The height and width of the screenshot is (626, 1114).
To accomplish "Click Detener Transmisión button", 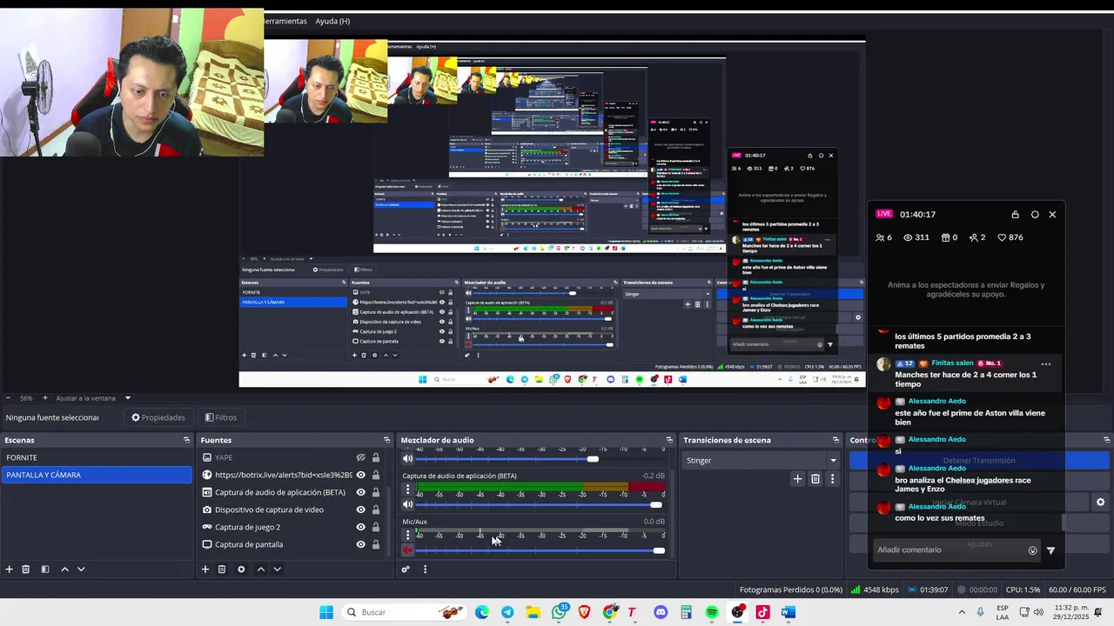I will coord(979,461).
